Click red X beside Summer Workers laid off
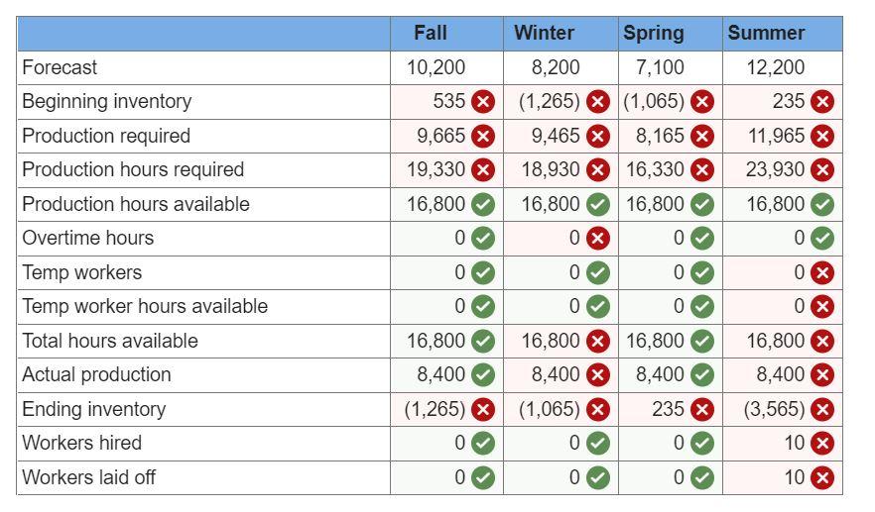The height and width of the screenshot is (512, 875). pos(822,477)
